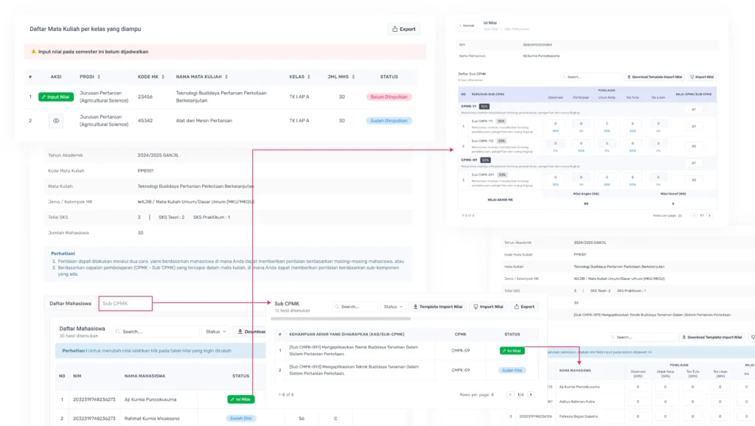The height and width of the screenshot is (426, 755).
Task: Sort courses by JML MHS column arrows
Action: point(353,77)
